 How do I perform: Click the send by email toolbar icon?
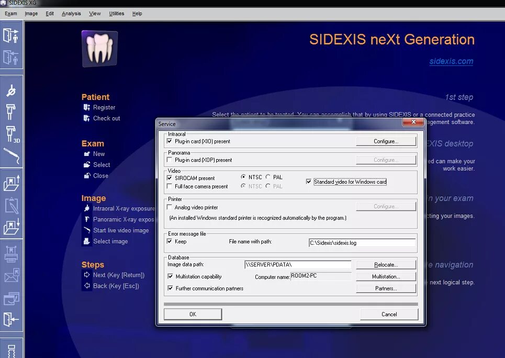(x=12, y=275)
